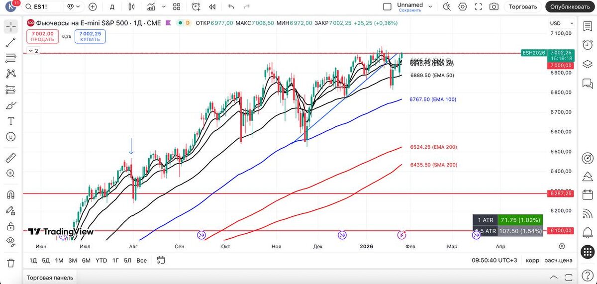Click the Торговать button

tap(523, 6)
